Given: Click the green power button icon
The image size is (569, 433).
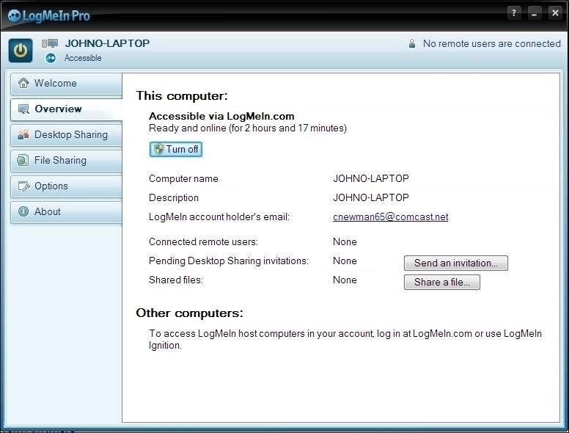Looking at the screenshot, I should pyautogui.click(x=21, y=50).
